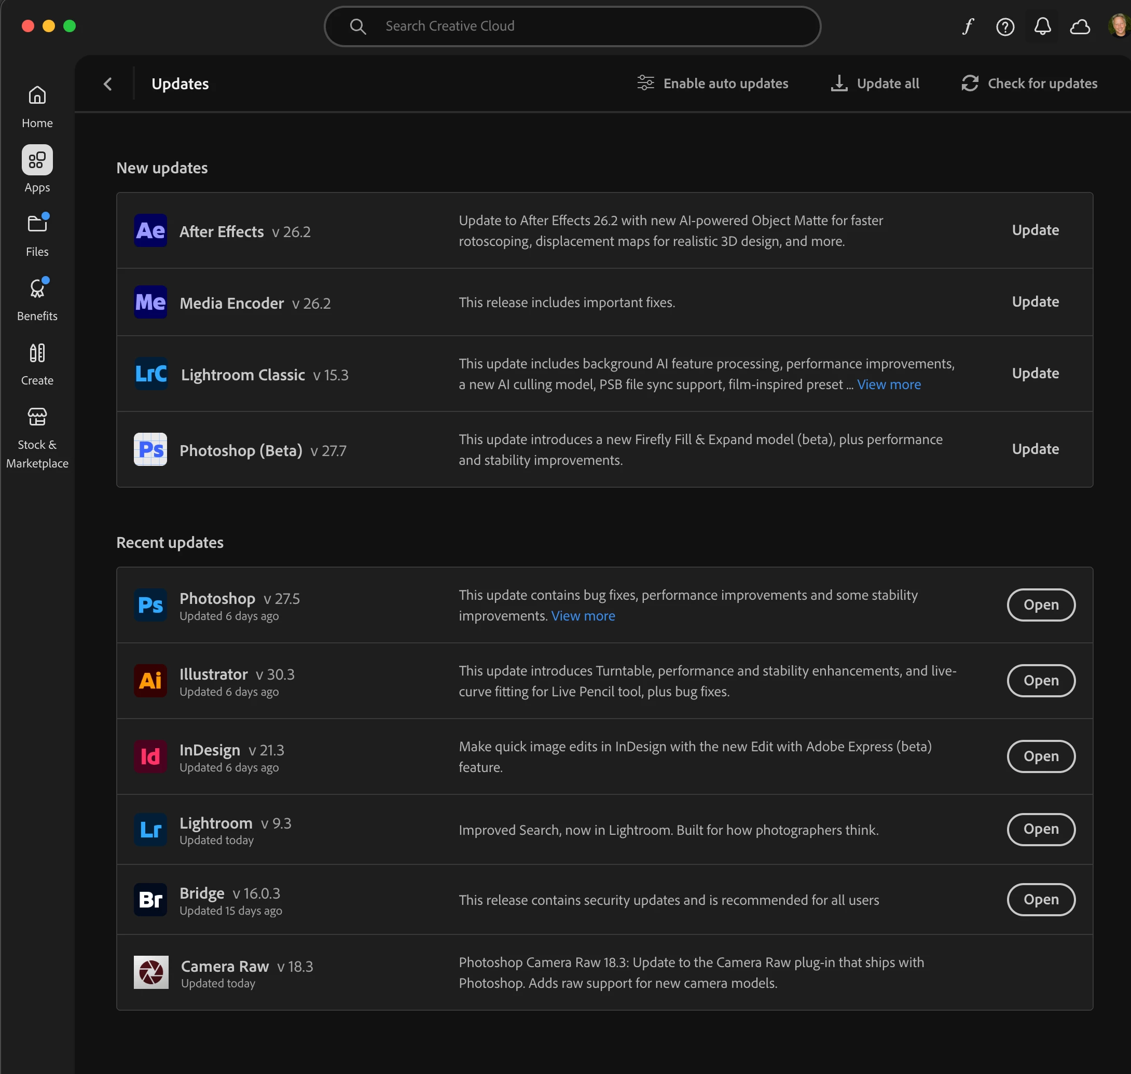Image resolution: width=1131 pixels, height=1074 pixels.
Task: Click Check for updates
Action: click(x=1029, y=84)
